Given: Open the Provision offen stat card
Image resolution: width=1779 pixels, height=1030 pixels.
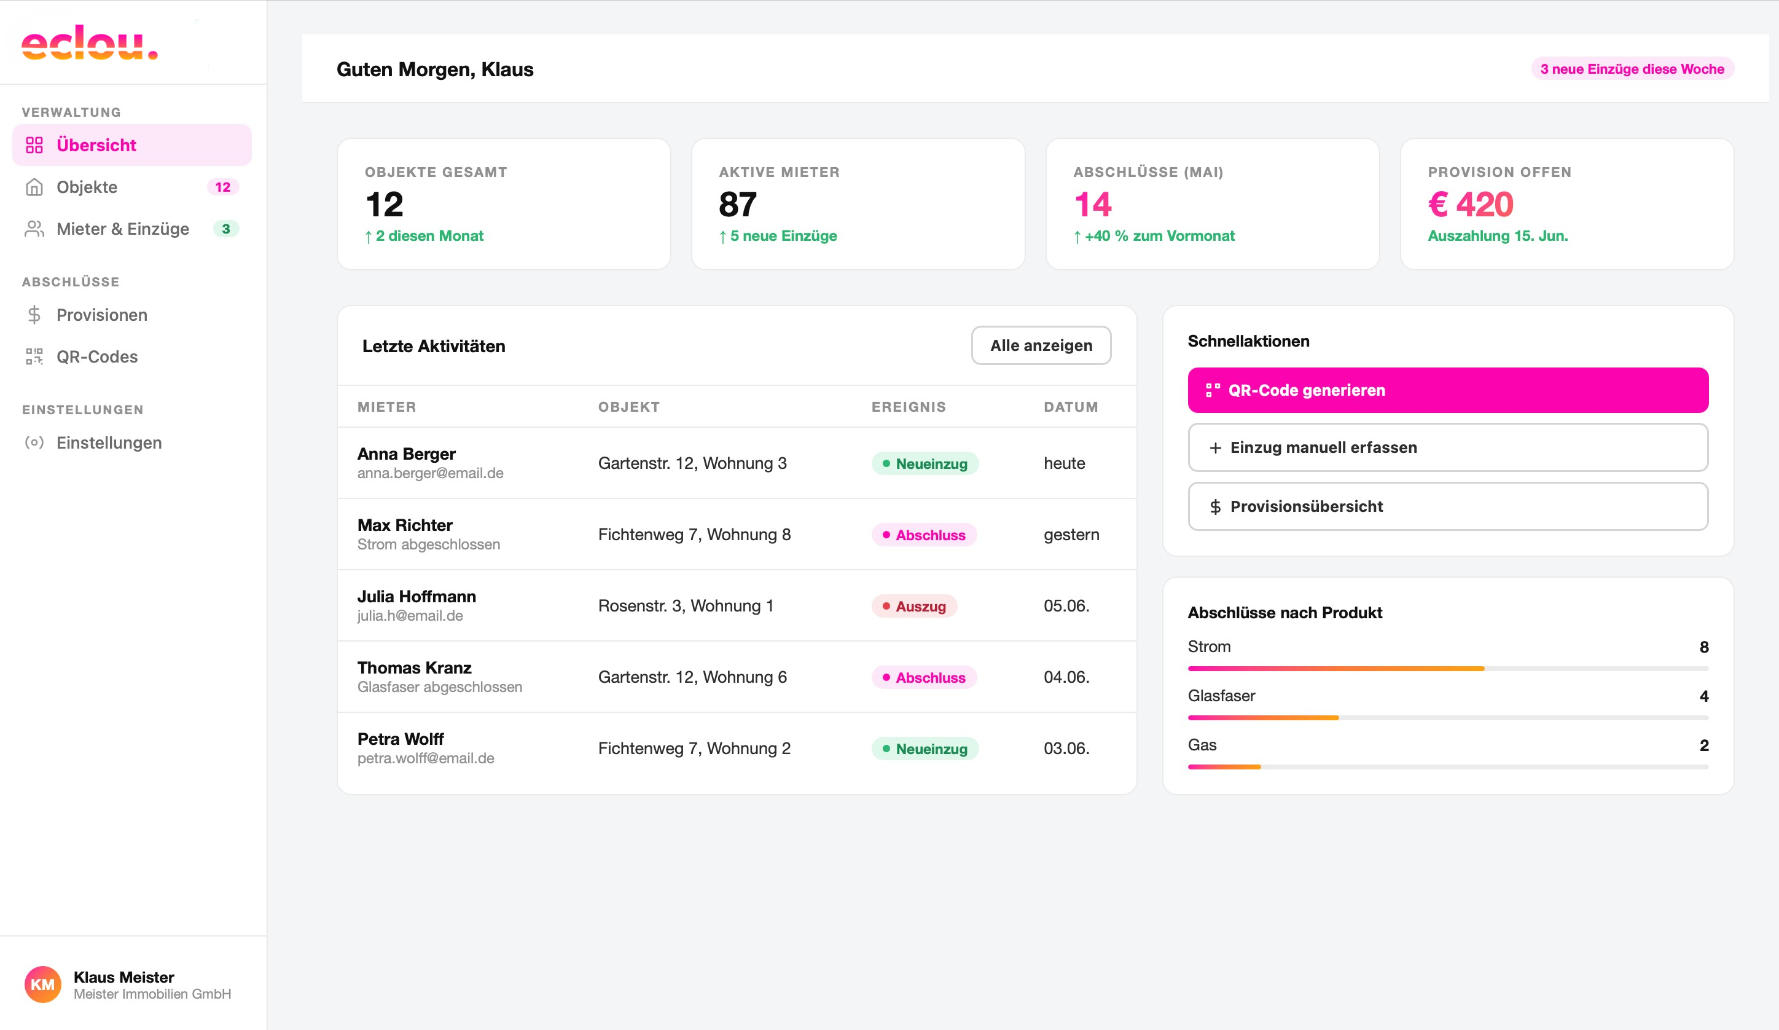Looking at the screenshot, I should (1567, 204).
